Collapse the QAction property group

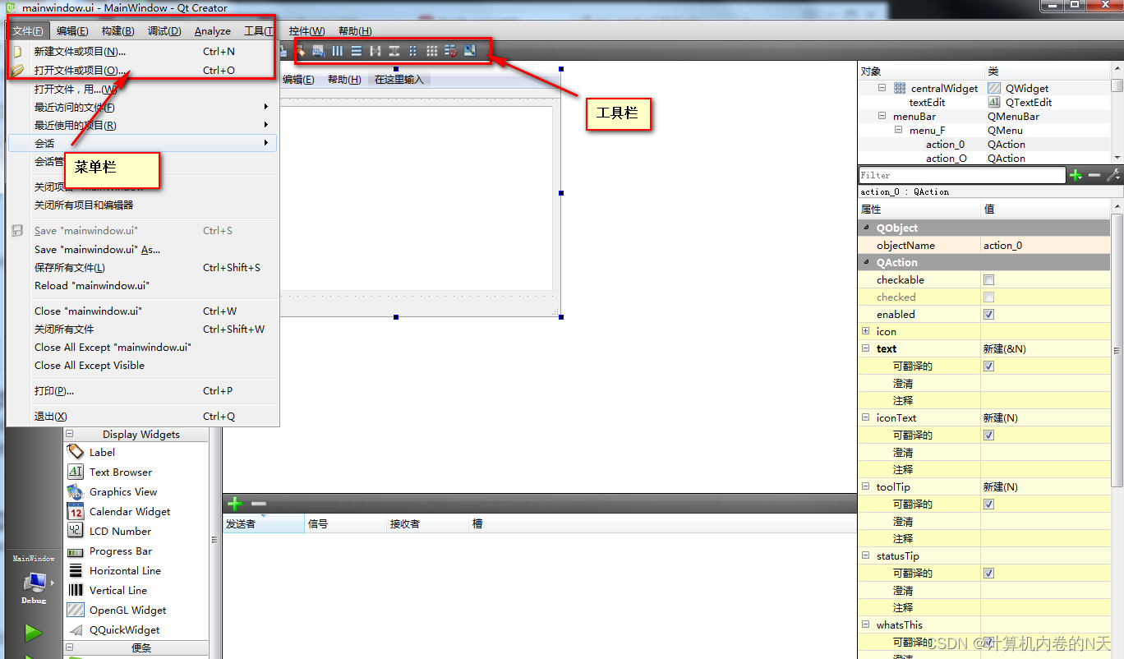pos(866,262)
